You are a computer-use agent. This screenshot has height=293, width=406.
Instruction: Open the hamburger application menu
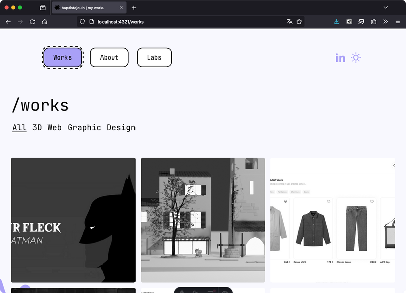398,22
